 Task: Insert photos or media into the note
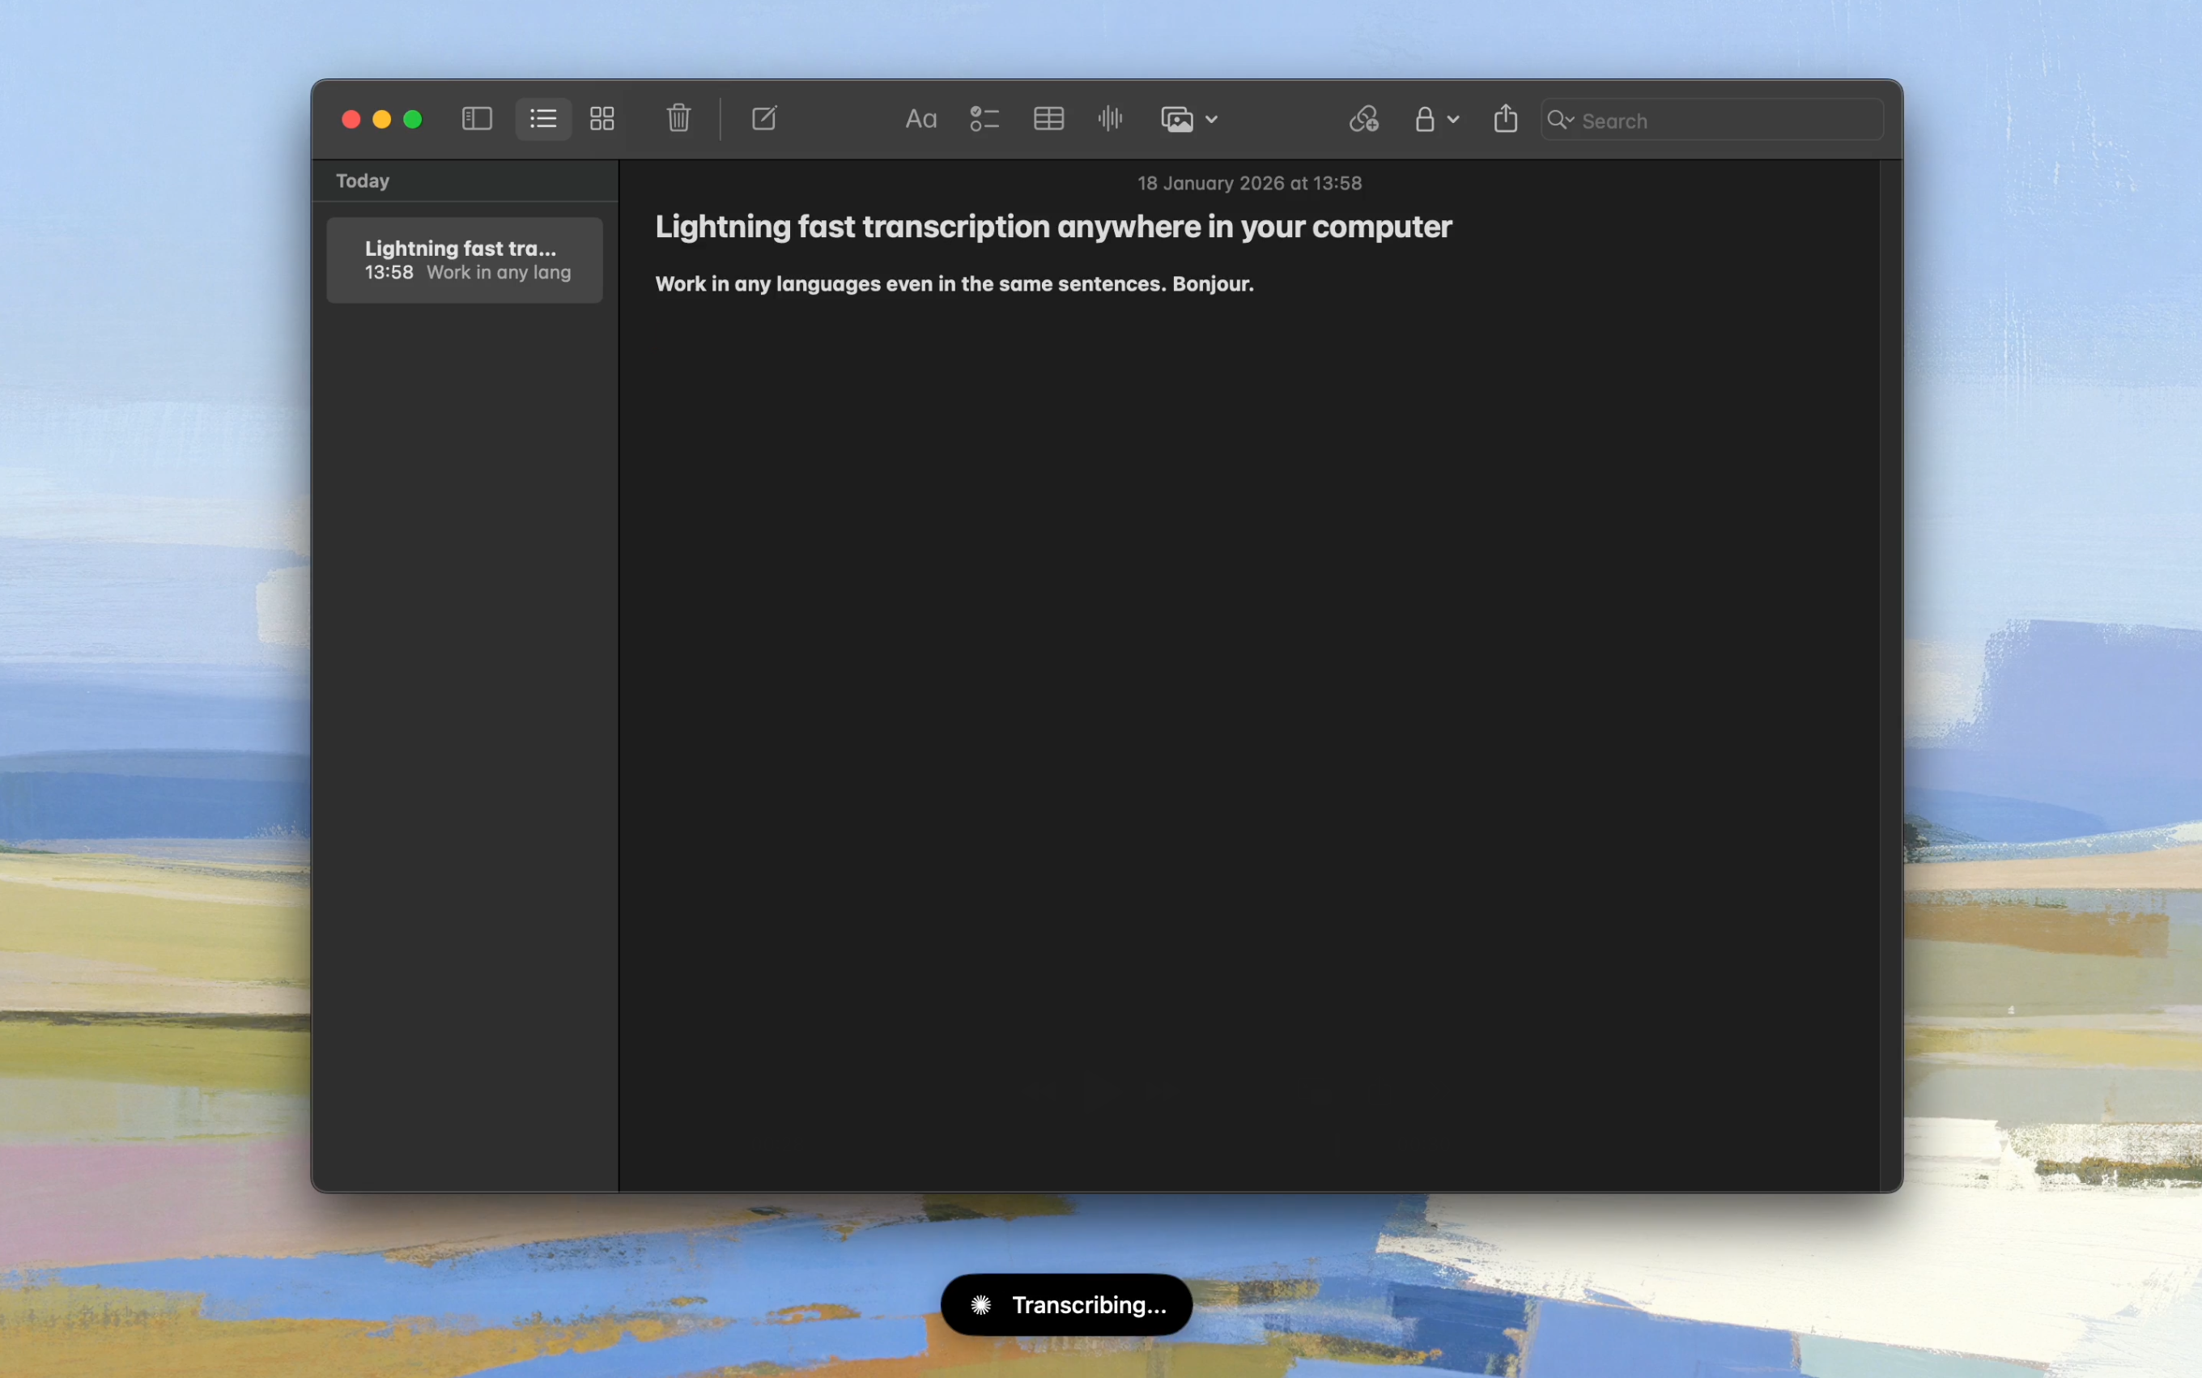[1176, 118]
